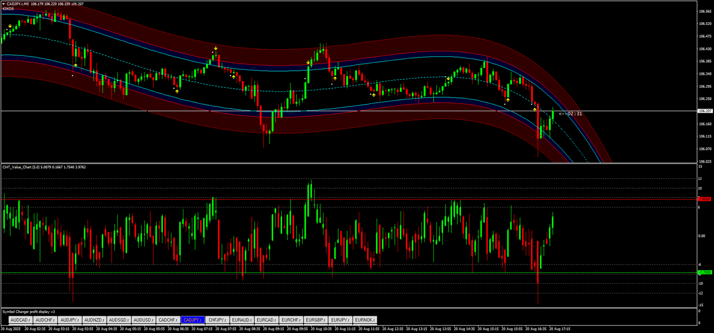Open the AUDUSD.r symbol chart
This screenshot has height=333, width=714.
coord(143,320)
